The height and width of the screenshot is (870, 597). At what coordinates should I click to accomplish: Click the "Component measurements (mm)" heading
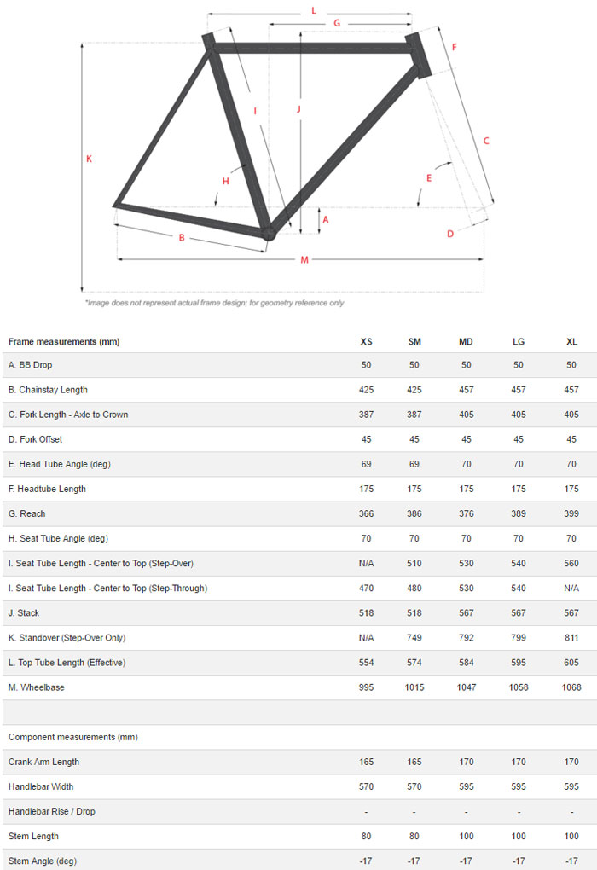[x=72, y=737]
